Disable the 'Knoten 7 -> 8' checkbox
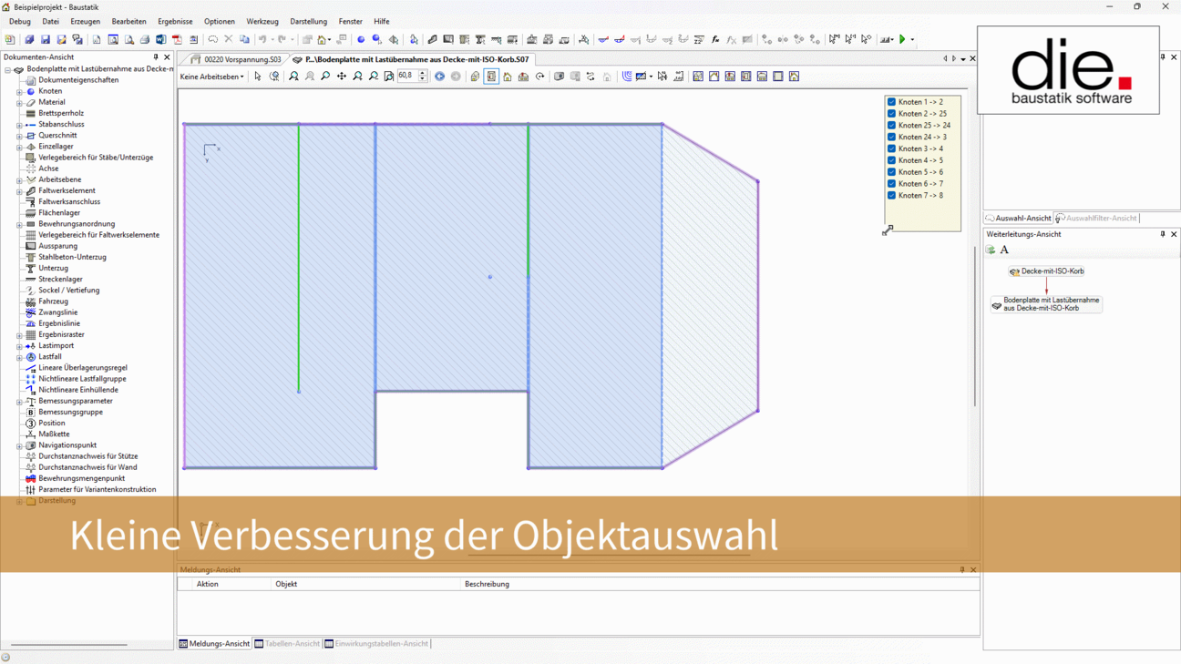This screenshot has width=1181, height=664. (892, 196)
